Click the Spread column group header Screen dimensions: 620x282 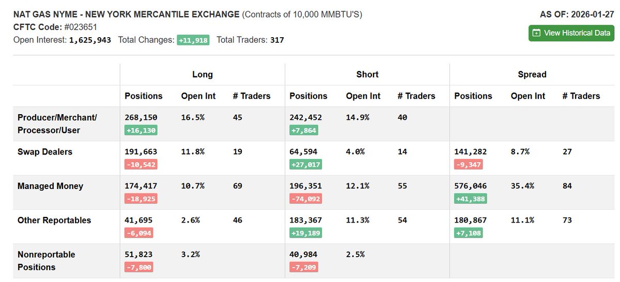pos(532,74)
